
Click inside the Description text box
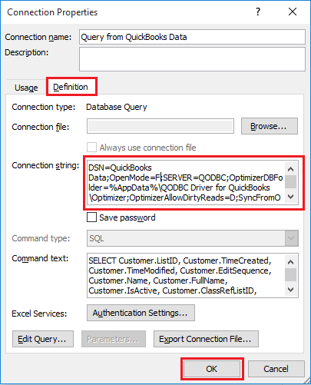pyautogui.click(x=192, y=59)
